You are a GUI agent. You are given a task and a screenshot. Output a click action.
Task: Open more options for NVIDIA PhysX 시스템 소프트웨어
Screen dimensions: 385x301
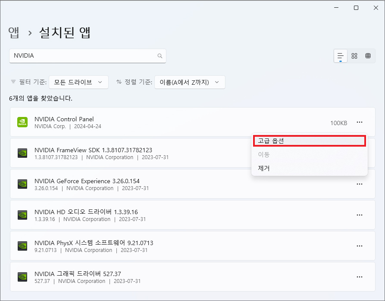(x=360, y=246)
